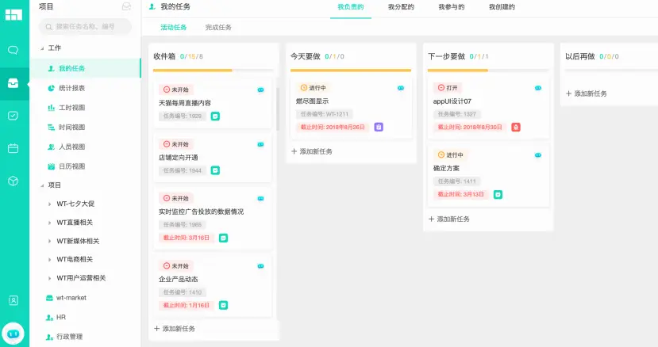The height and width of the screenshot is (347, 658).
Task: Open the chat icon in left rail
Action: tap(13, 50)
